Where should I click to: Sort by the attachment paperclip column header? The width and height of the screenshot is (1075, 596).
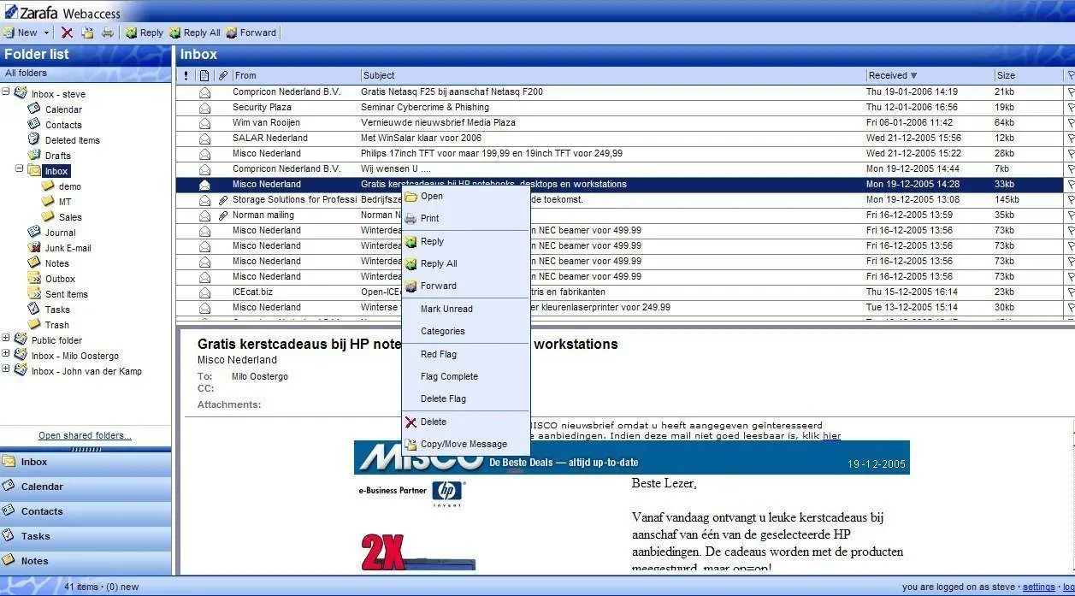coord(222,75)
